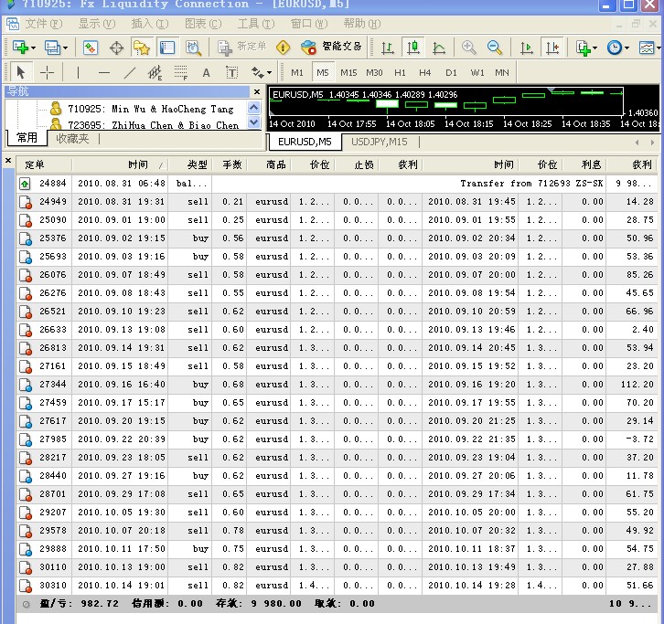Open the new chart dropdown arrow

[x=33, y=48]
